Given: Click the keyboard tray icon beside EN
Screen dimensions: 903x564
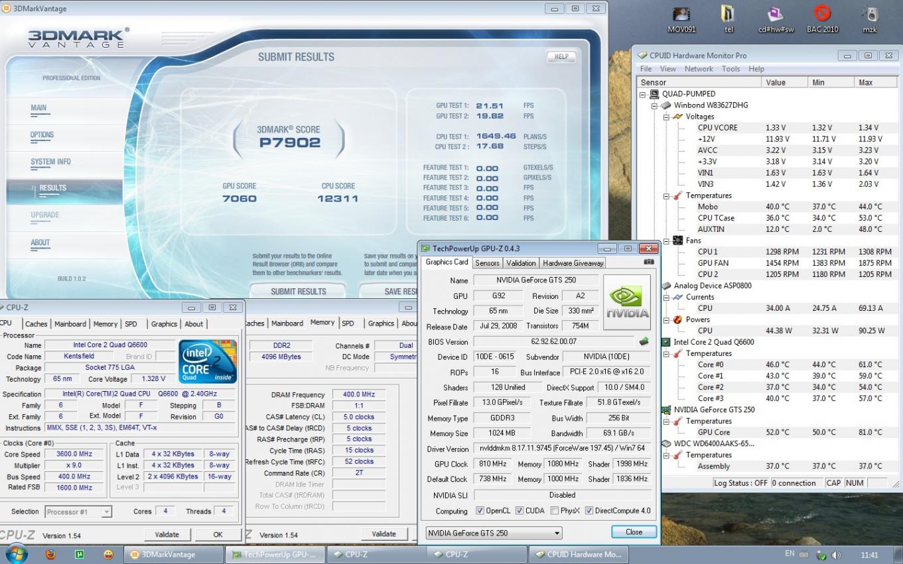Looking at the screenshot, I should click(805, 555).
